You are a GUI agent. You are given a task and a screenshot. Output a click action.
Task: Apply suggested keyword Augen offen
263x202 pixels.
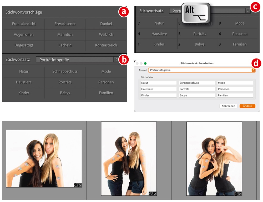point(24,35)
